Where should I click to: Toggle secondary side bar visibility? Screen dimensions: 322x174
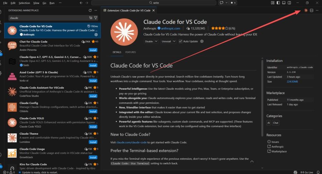289,3
